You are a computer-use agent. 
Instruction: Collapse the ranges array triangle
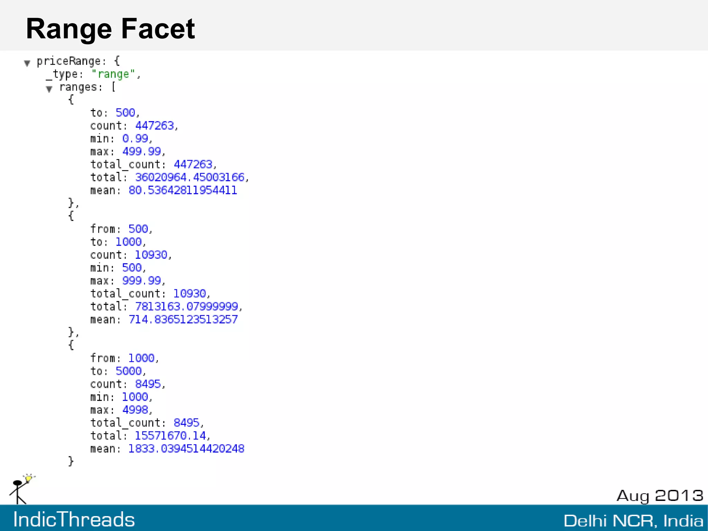(x=49, y=89)
